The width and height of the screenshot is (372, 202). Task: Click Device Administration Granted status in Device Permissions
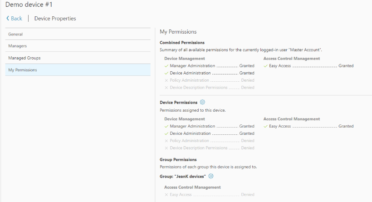(247, 133)
